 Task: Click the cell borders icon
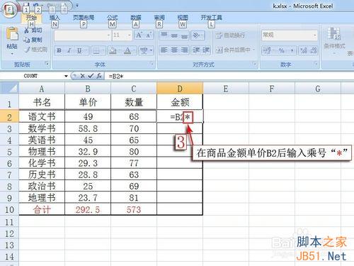[96, 50]
